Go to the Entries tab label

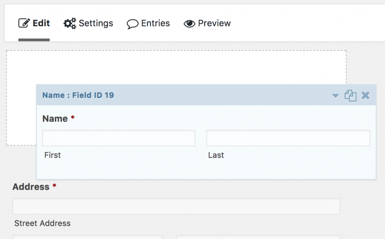click(156, 23)
